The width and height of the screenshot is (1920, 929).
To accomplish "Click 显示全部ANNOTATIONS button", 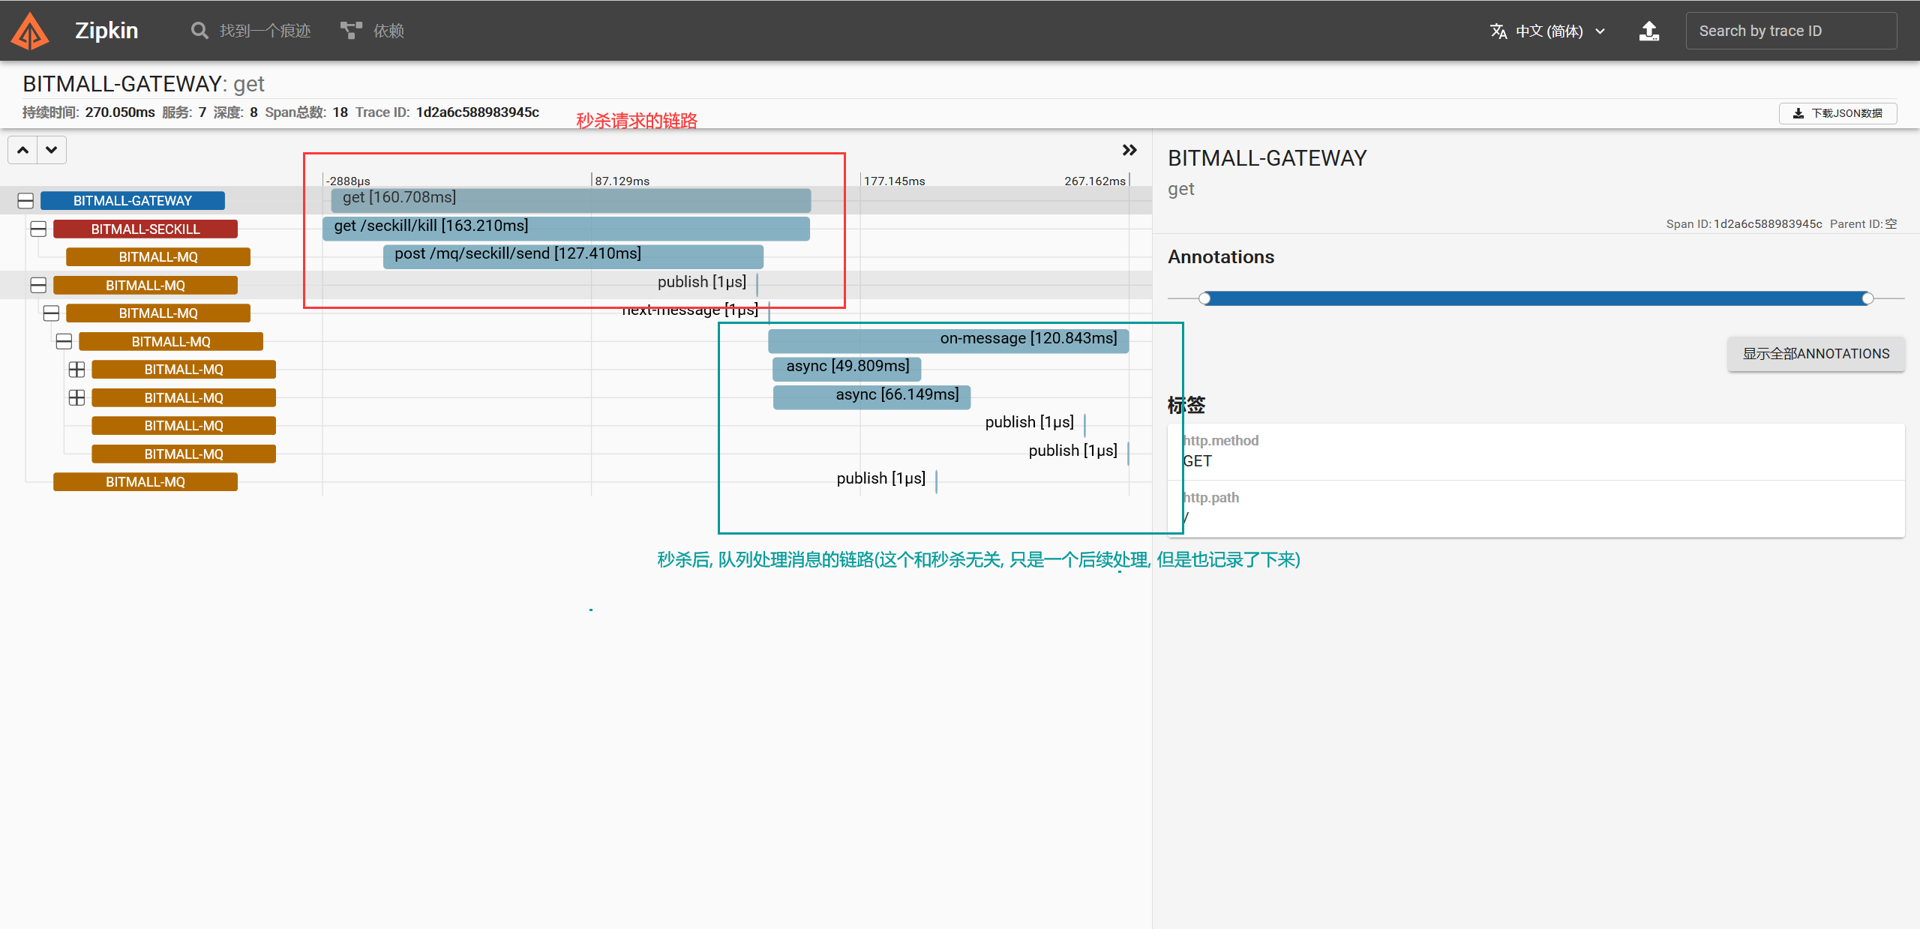I will [x=1815, y=354].
